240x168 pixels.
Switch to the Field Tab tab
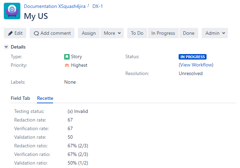coord(20,98)
